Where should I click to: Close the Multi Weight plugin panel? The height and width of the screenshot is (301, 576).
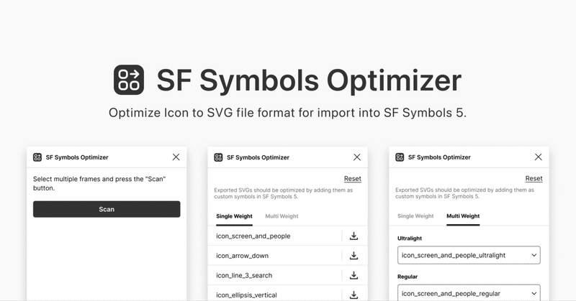(x=538, y=157)
